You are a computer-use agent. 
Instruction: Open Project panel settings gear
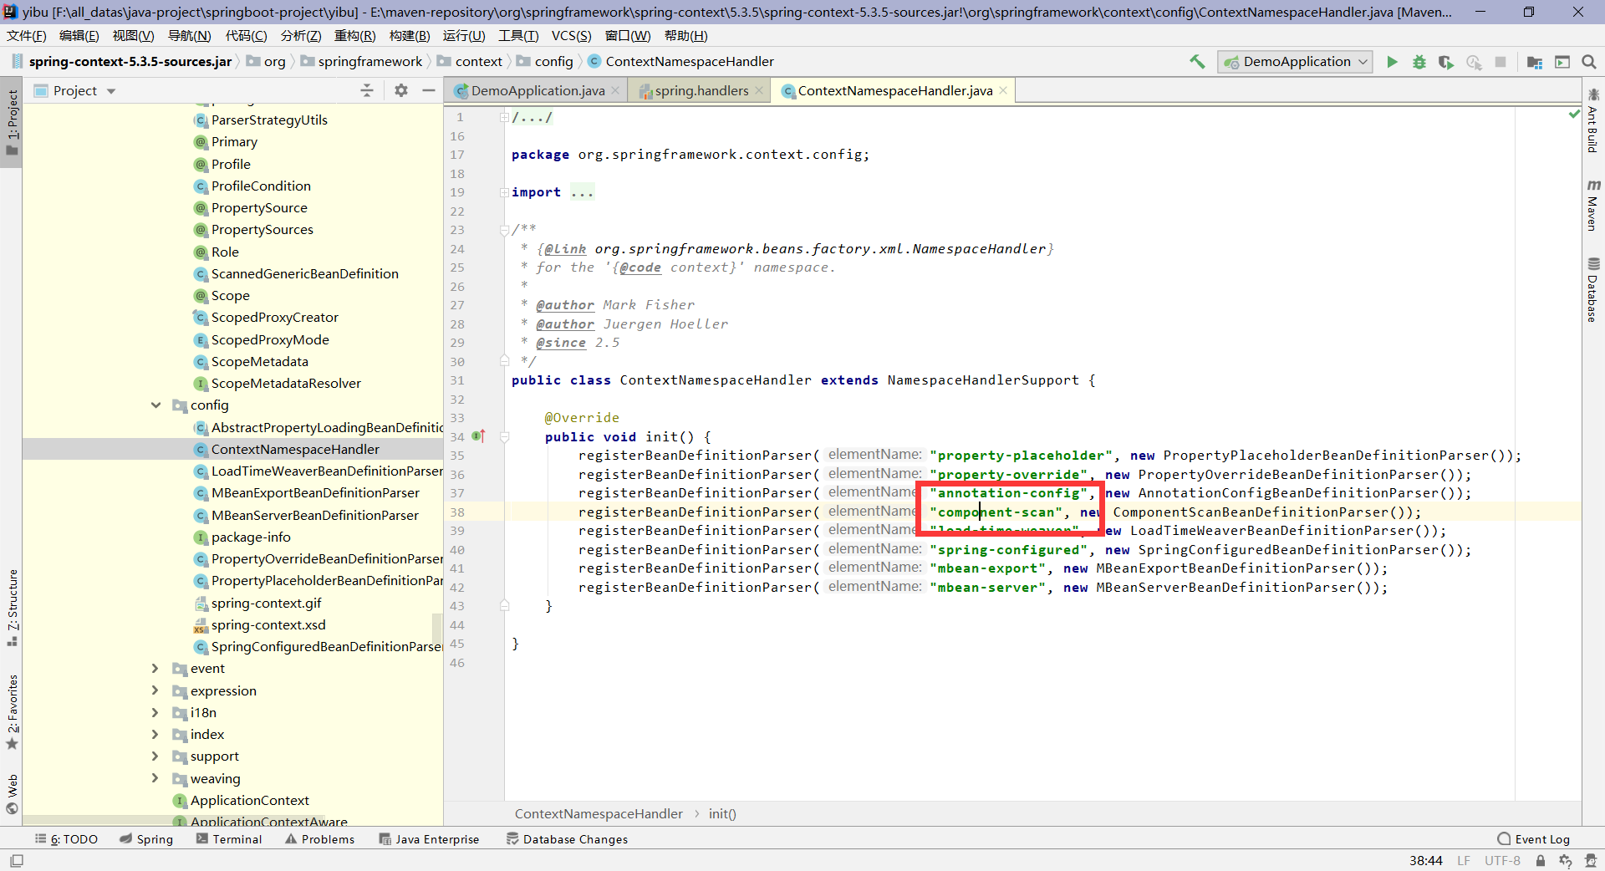click(401, 90)
